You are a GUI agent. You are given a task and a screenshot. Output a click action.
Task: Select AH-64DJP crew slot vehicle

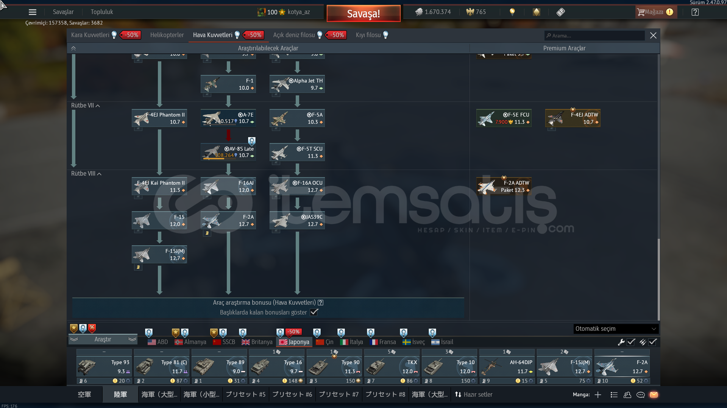pos(507,366)
